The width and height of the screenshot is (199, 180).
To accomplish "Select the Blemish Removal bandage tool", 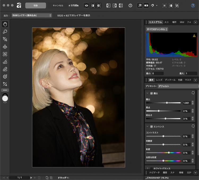I will point(5,54).
